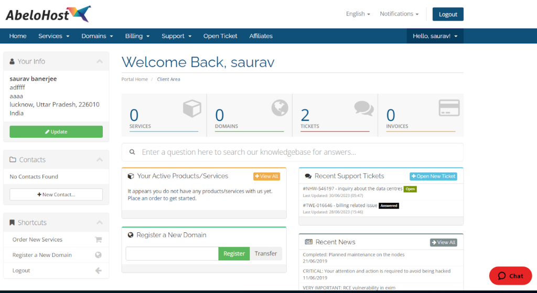
Task: Click the Invoices credit card icon
Action: click(449, 108)
